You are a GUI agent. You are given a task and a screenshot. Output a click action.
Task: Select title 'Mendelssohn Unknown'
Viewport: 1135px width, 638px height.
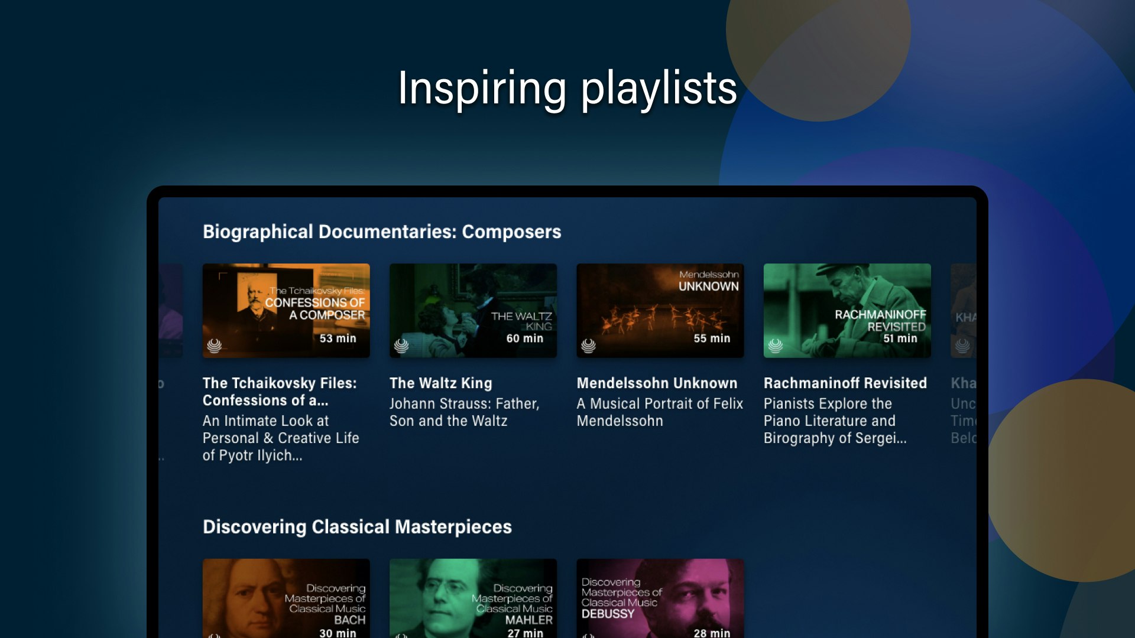pos(657,383)
